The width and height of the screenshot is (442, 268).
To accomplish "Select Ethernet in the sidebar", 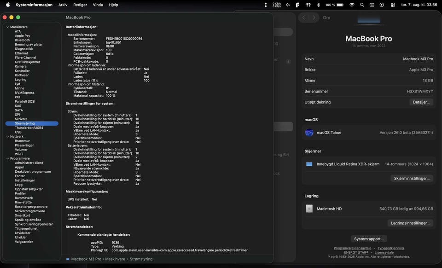I will point(22,53).
